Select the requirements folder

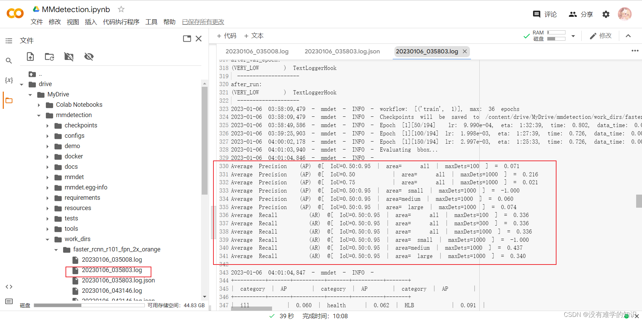pos(82,198)
